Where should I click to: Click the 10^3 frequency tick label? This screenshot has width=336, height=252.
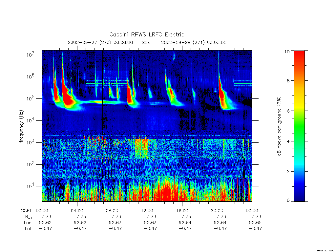31,142
